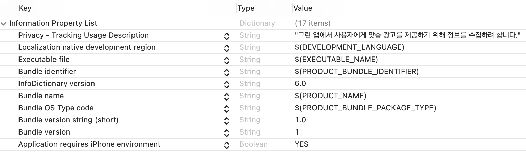Viewport: 526px width, 152px height.
Task: Open key chooser arrows for Executable file
Action: click(x=227, y=60)
